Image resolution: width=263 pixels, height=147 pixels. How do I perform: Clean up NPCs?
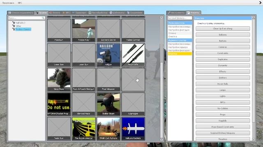pos(223,102)
